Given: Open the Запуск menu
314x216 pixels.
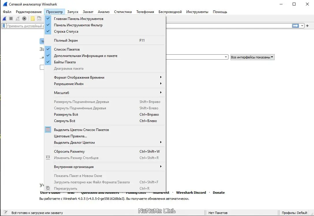Looking at the screenshot, I should [x=73, y=12].
